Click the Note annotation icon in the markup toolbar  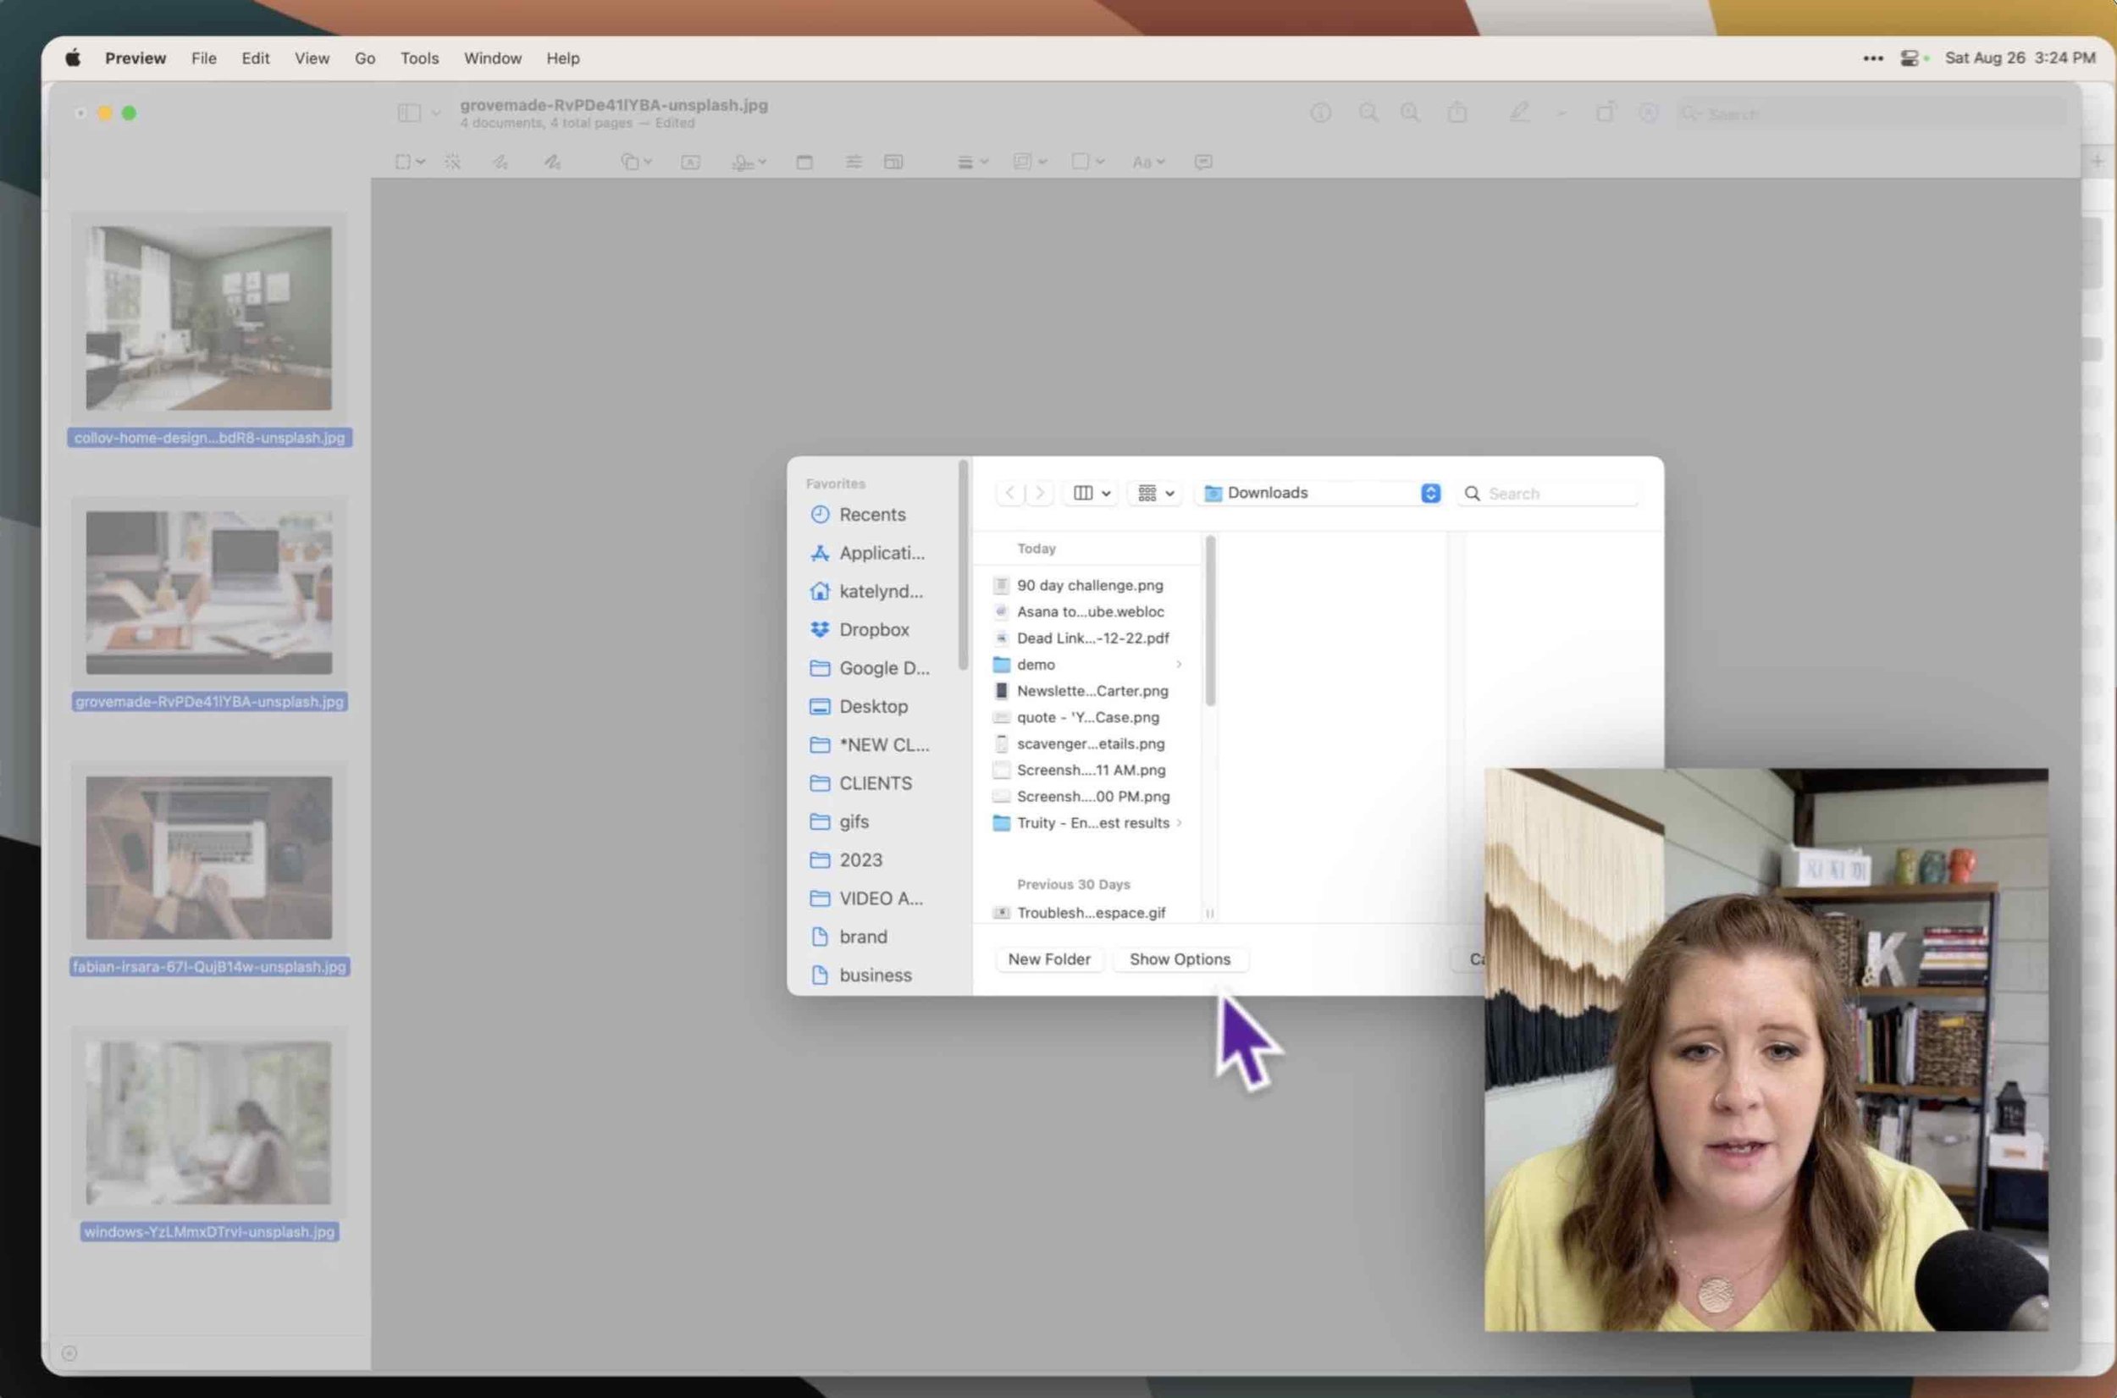pos(1203,162)
